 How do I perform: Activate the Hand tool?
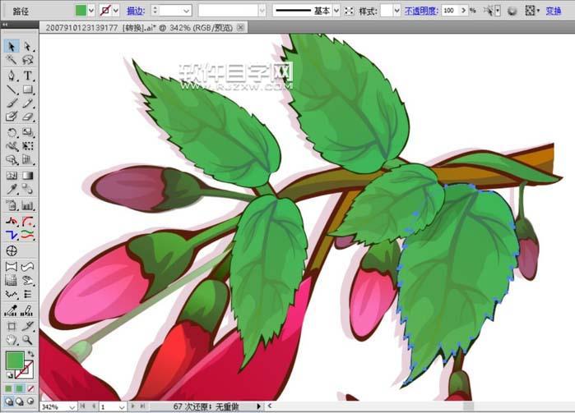pyautogui.click(x=12, y=339)
